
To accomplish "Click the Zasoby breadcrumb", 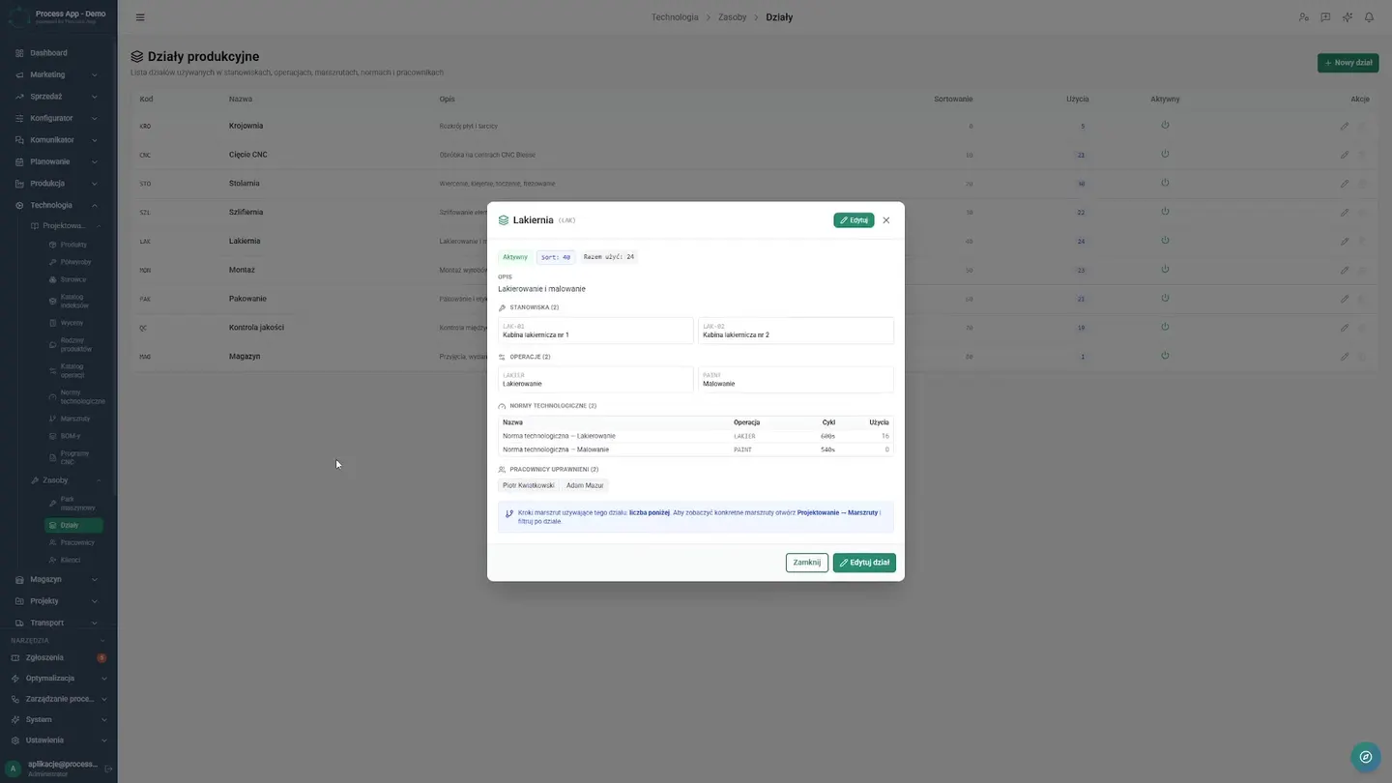I will pos(732,17).
